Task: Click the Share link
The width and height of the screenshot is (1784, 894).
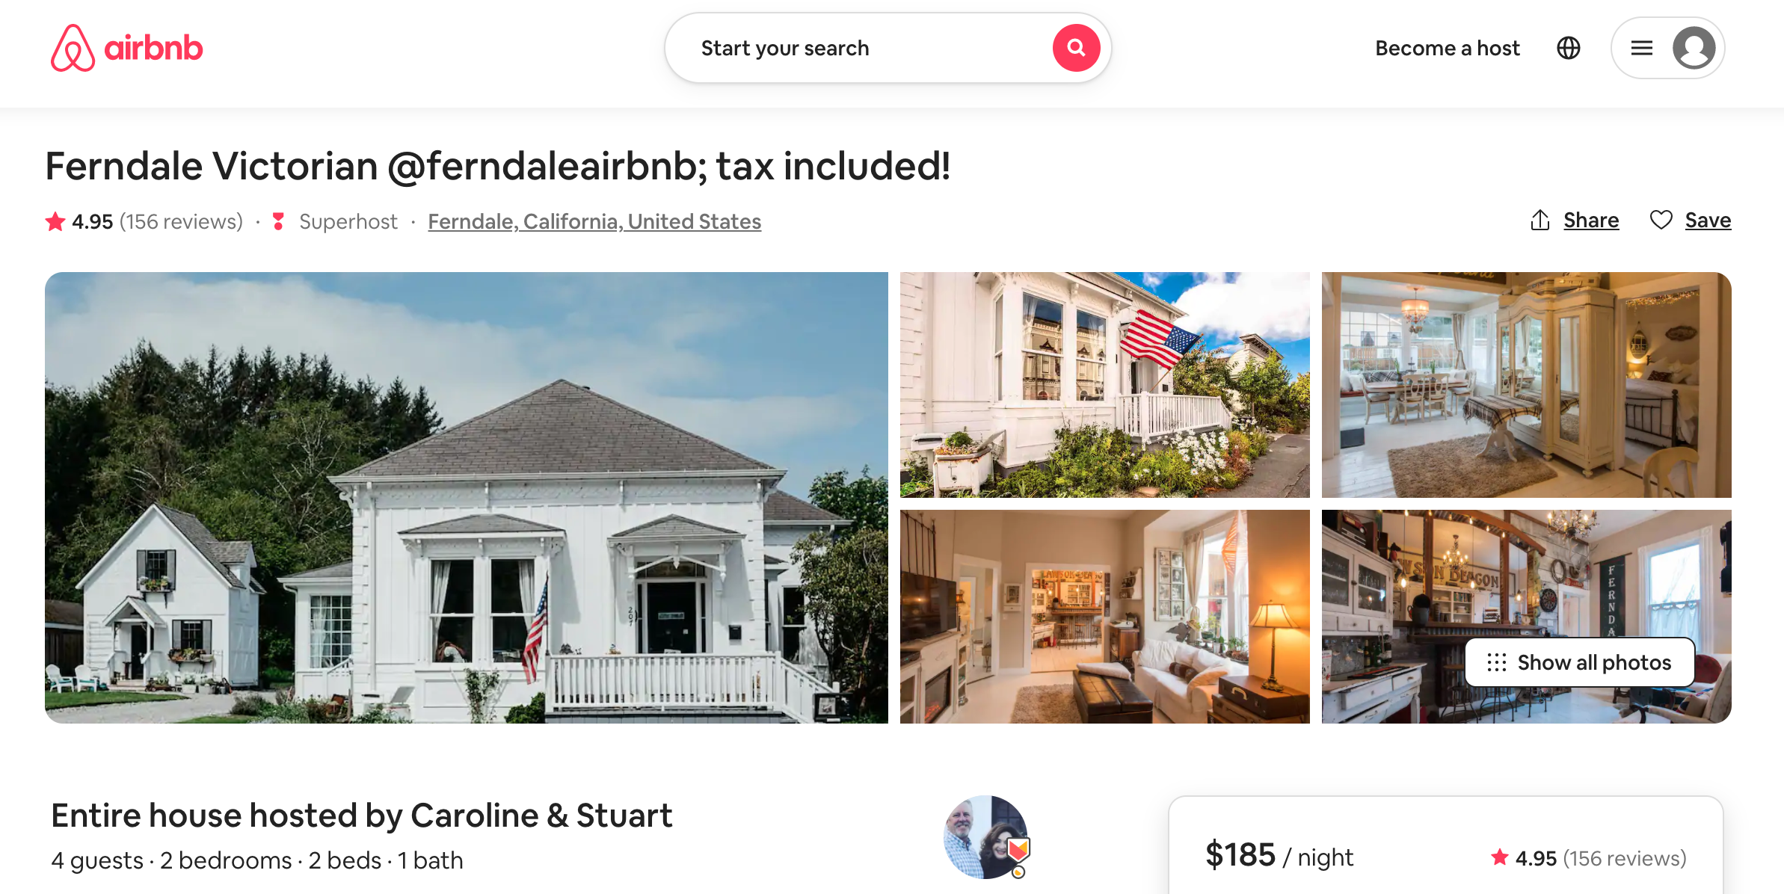Action: click(1591, 220)
